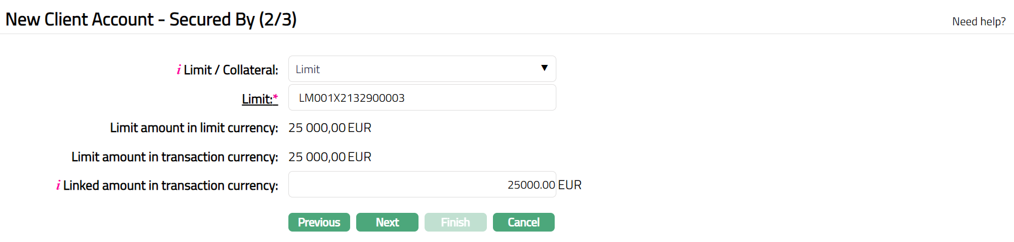1014x242 pixels.
Task: Click the info icon beside Linked amount label
Action: coord(58,185)
